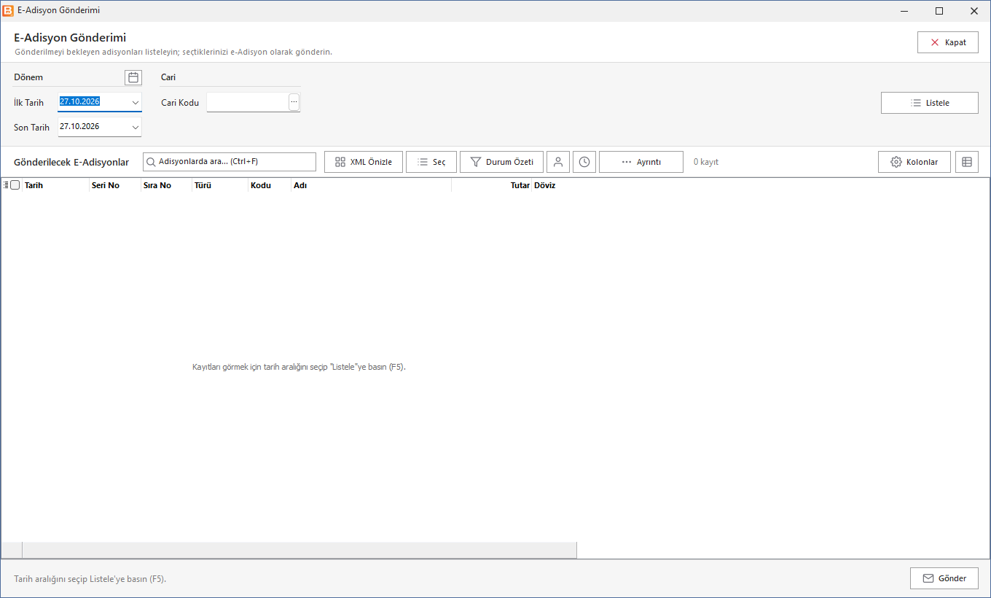Sort by the Kodu column header
991x598 pixels.
coord(270,185)
